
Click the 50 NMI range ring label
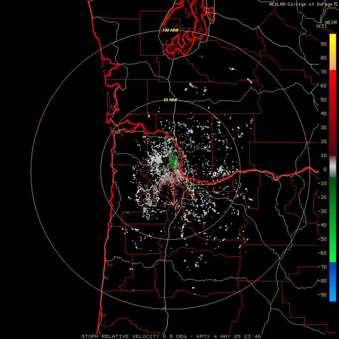[170, 100]
